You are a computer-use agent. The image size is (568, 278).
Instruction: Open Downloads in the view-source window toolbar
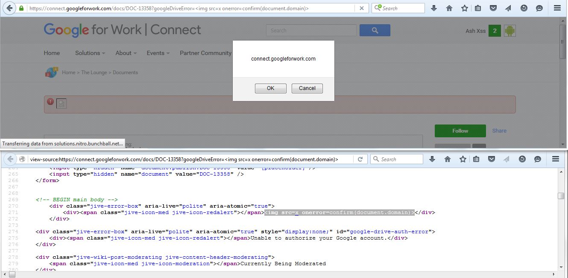point(432,159)
